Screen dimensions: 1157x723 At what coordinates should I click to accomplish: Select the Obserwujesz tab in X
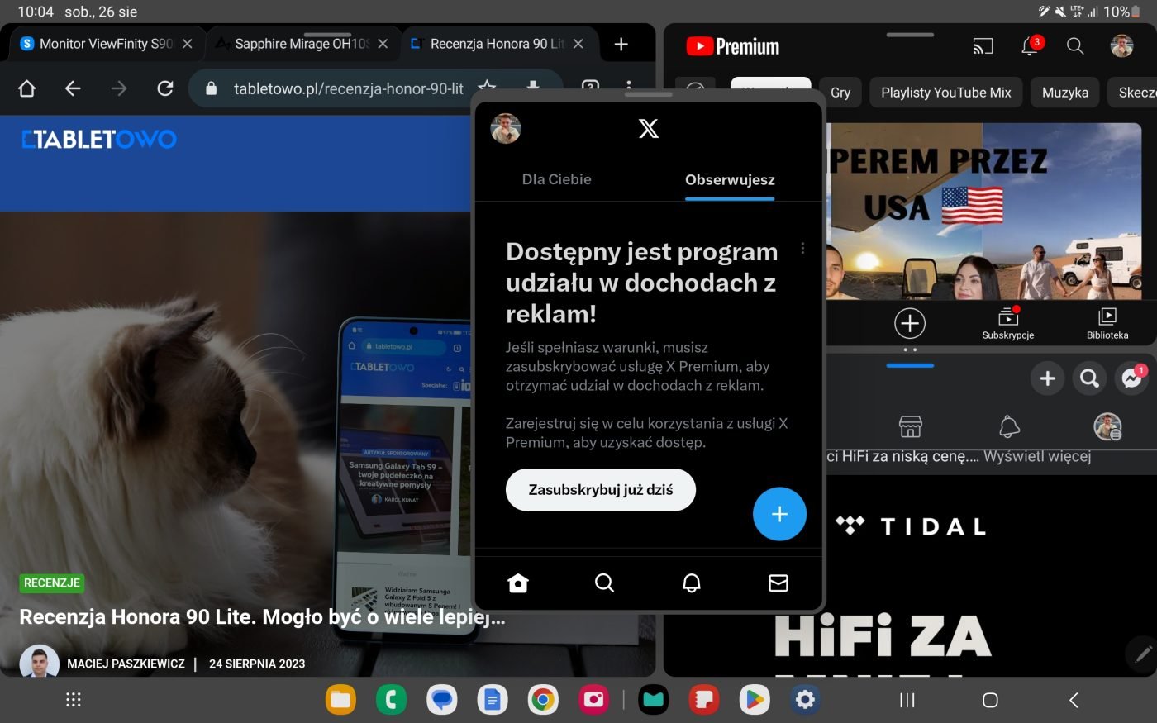pos(730,179)
